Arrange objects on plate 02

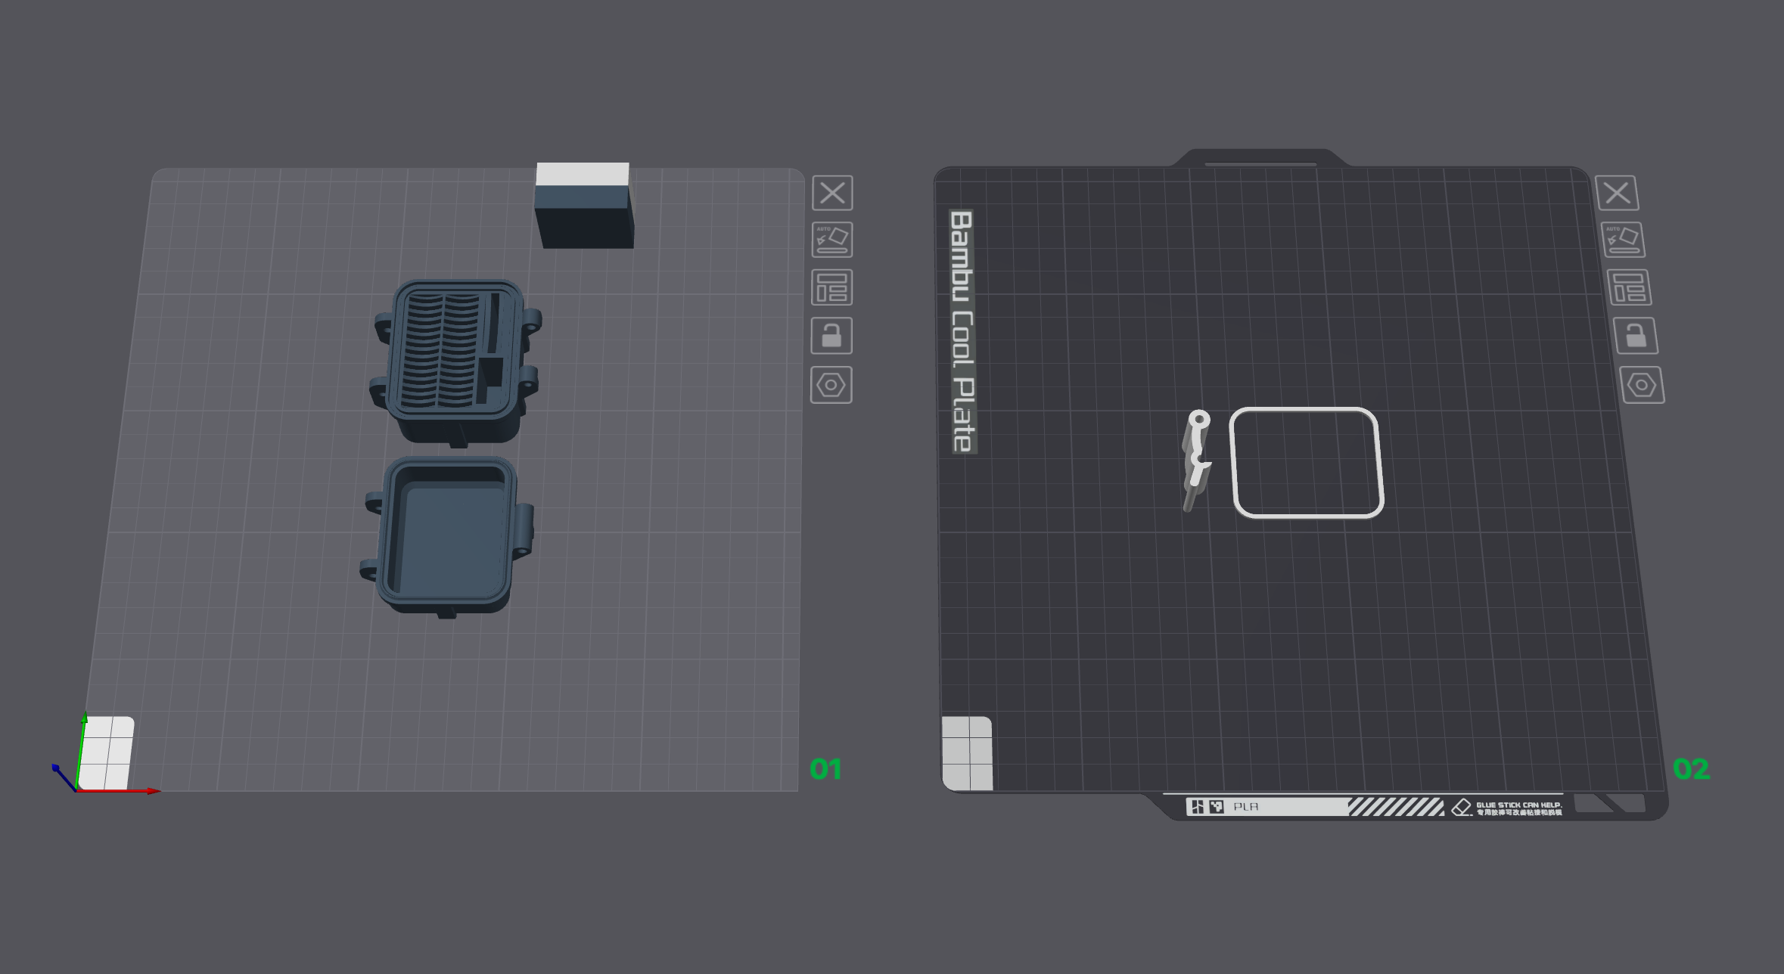click(x=1630, y=287)
